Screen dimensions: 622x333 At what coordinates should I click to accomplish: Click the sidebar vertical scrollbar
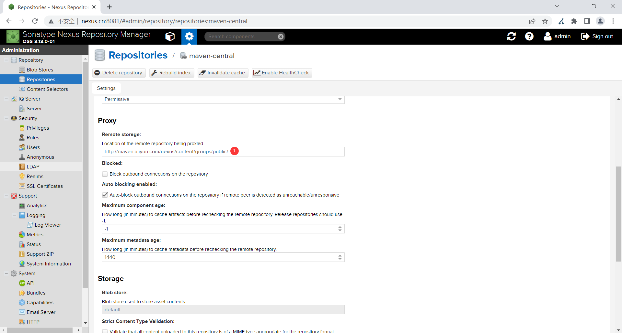point(85,175)
